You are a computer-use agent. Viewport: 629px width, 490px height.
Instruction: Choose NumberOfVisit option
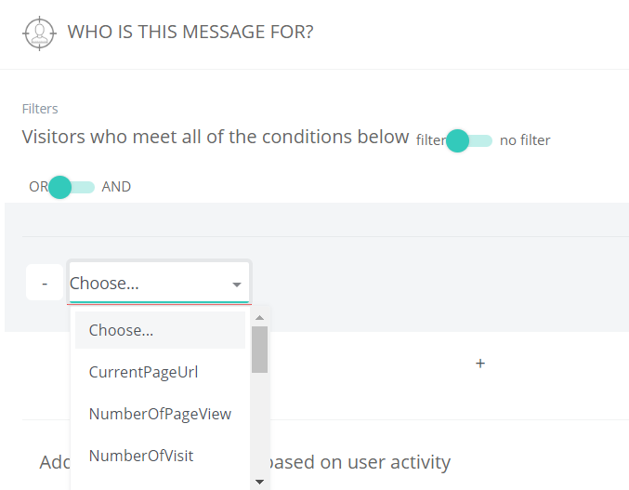160,456
